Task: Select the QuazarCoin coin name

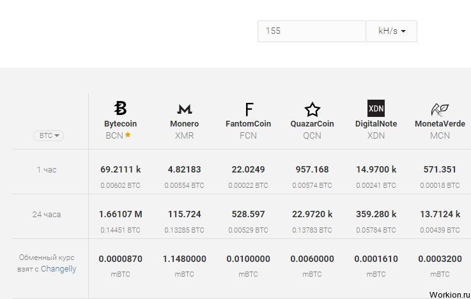Action: click(312, 124)
